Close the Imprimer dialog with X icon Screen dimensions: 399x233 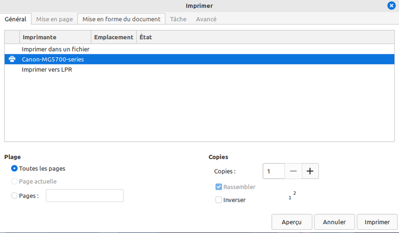point(391,6)
